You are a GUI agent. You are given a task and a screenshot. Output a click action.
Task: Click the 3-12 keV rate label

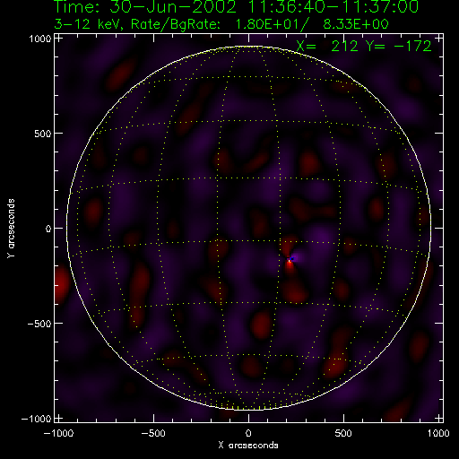(221, 24)
